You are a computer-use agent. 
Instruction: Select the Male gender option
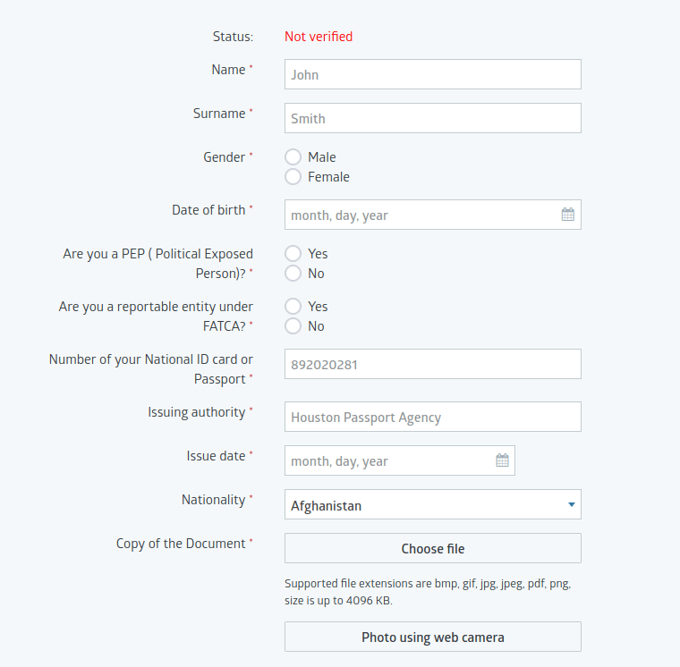click(x=293, y=157)
